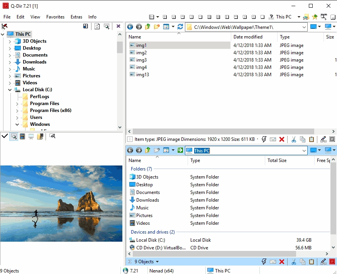
Task: Expand the Program Files tree node
Action: (x=17, y=104)
